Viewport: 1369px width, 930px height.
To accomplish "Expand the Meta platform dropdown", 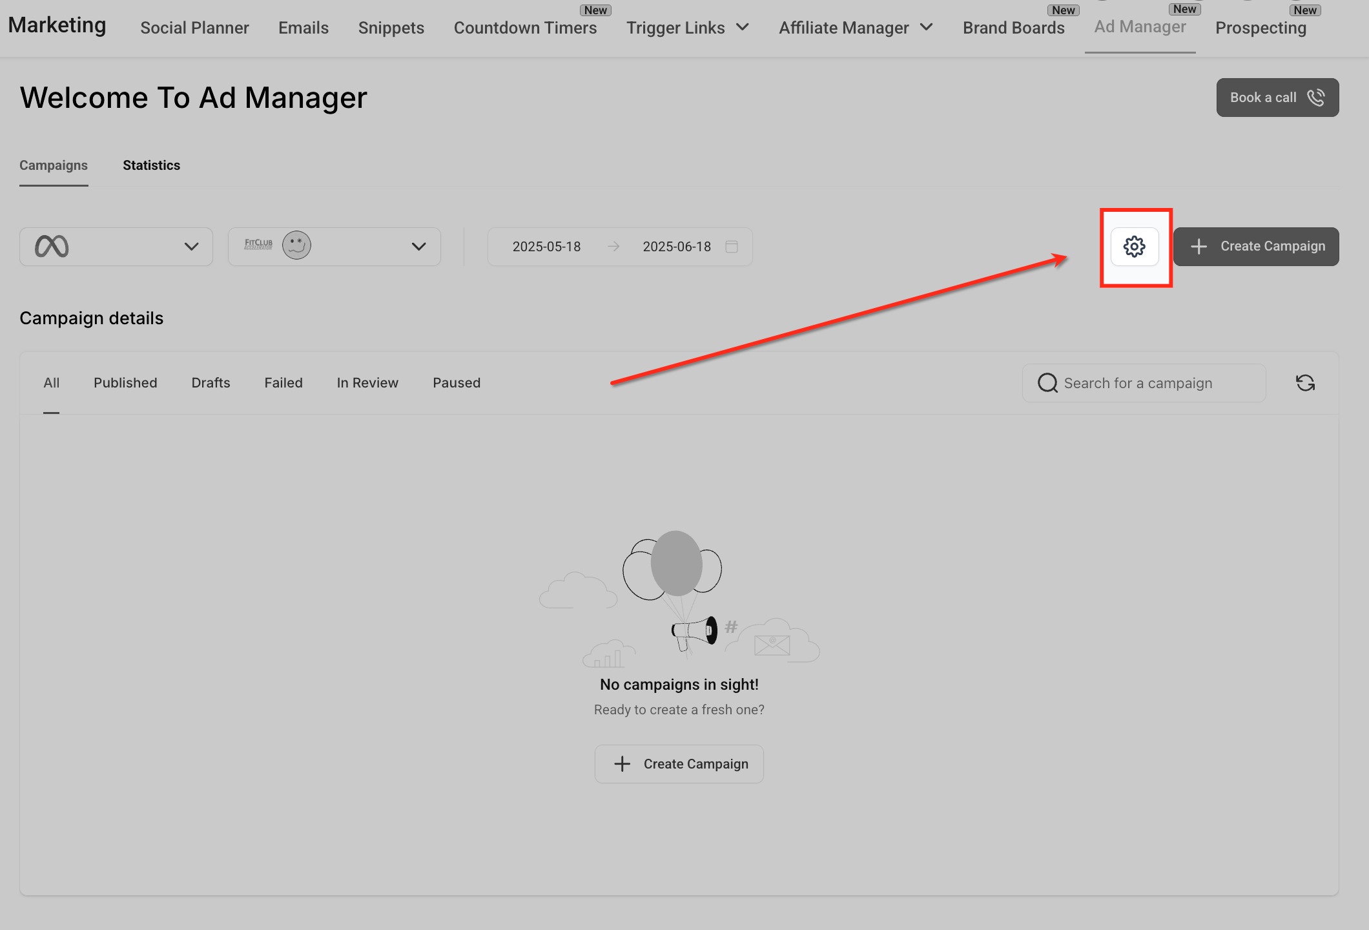I will (x=191, y=247).
